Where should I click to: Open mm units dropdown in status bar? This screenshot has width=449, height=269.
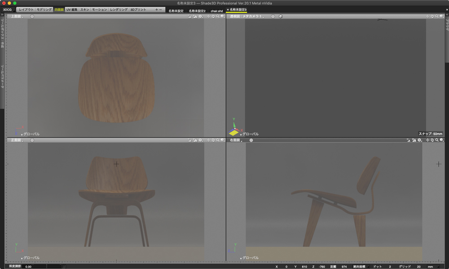433,267
